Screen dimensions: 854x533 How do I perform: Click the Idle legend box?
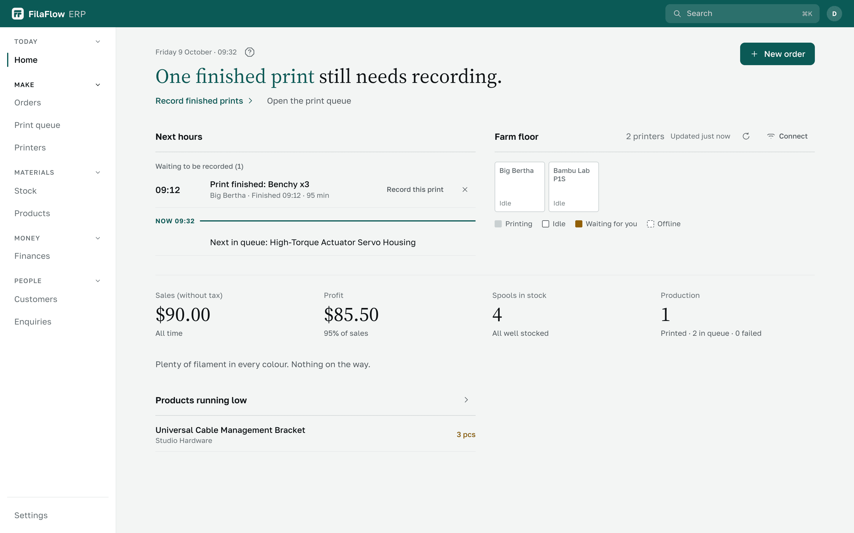pyautogui.click(x=545, y=224)
